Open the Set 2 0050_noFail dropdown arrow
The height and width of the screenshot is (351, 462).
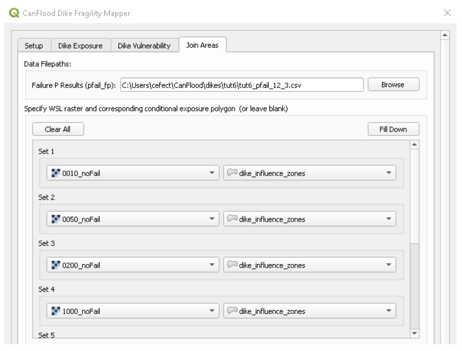click(x=212, y=218)
